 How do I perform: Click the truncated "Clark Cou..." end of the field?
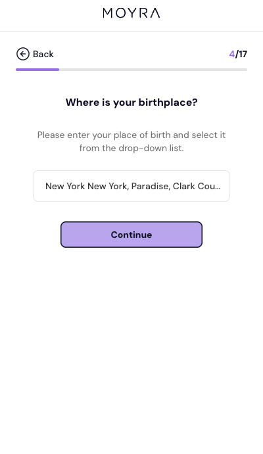pos(197,186)
